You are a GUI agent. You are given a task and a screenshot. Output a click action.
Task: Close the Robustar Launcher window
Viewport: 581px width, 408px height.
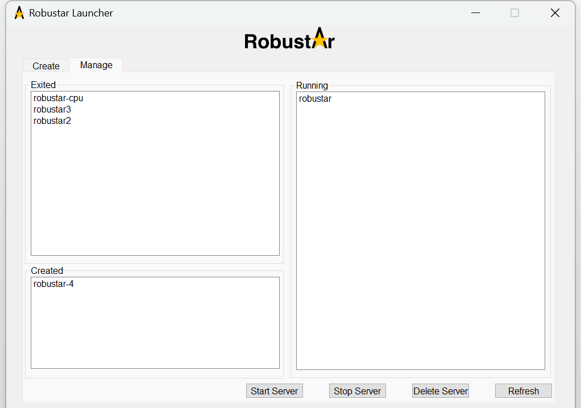[x=555, y=13]
